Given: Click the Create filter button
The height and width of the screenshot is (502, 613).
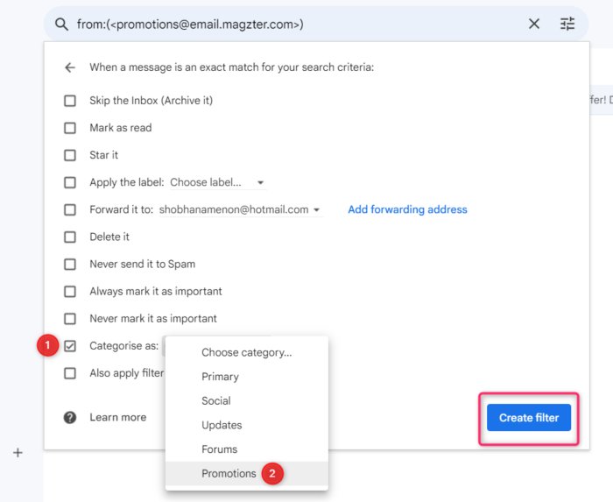Looking at the screenshot, I should point(529,418).
